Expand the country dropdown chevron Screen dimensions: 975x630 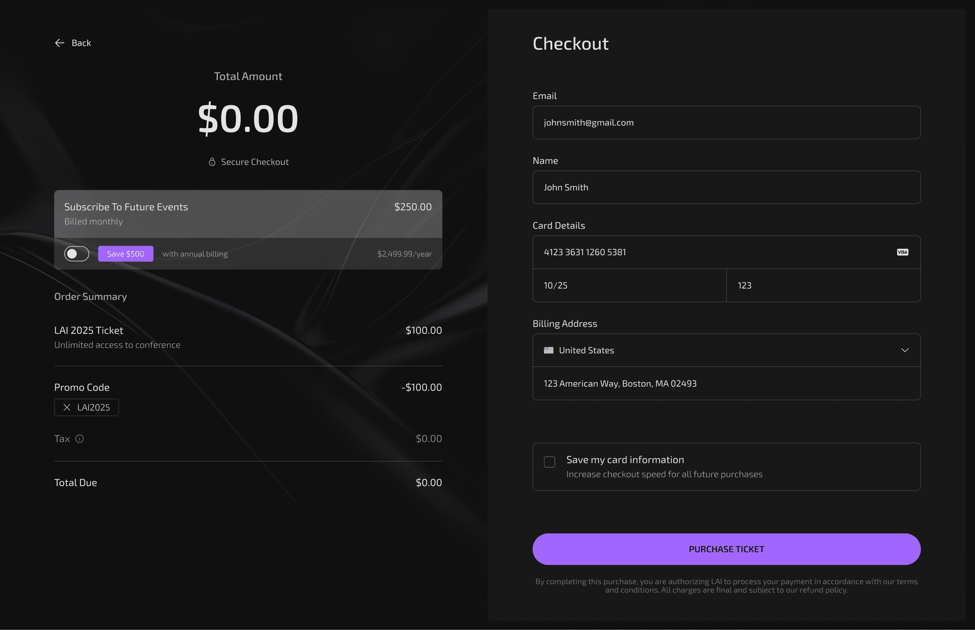coord(905,350)
